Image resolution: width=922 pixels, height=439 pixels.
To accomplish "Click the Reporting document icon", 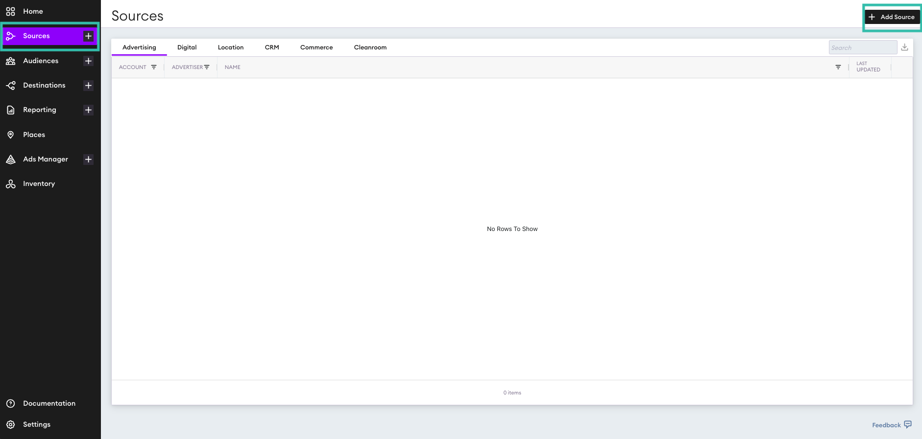I will [x=11, y=110].
